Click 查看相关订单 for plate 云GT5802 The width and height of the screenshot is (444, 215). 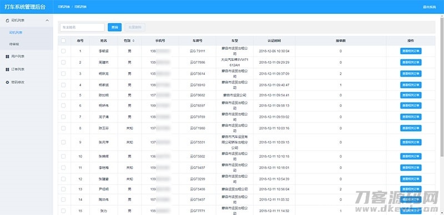pyautogui.click(x=411, y=156)
